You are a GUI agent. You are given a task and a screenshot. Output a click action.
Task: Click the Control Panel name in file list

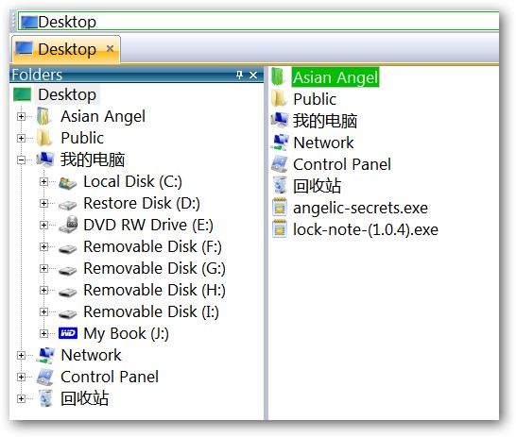click(x=342, y=164)
